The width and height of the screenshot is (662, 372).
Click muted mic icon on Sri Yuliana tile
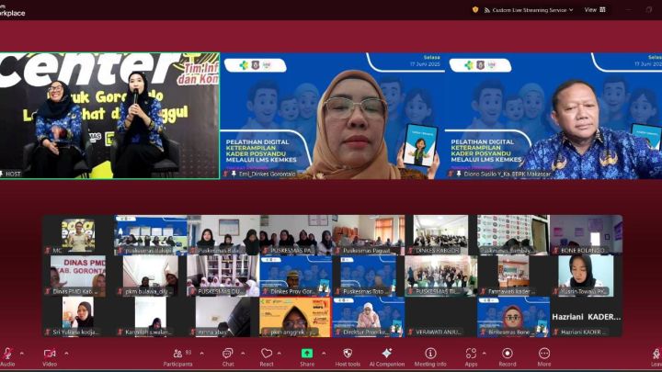pyautogui.click(x=48, y=333)
